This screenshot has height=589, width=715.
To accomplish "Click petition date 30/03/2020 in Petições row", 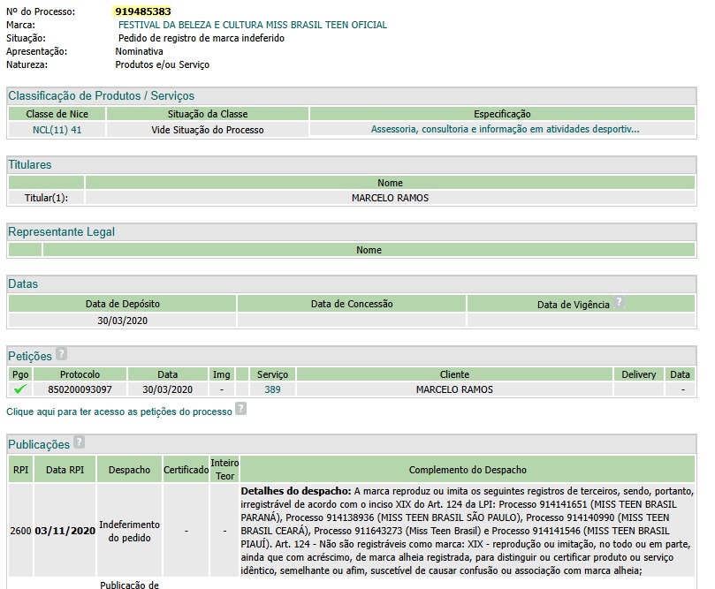I will point(167,390).
